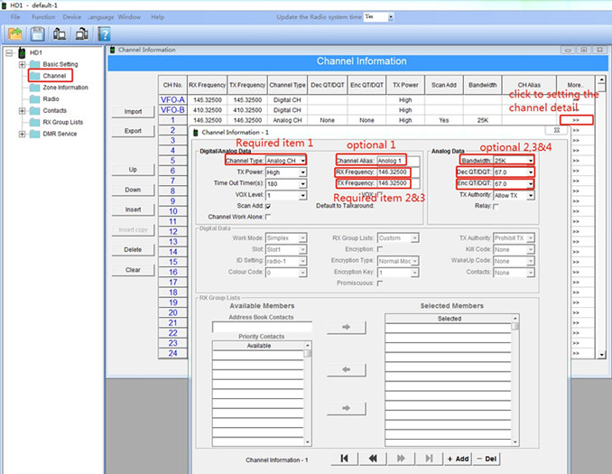Viewport: 612px width, 474px height.
Task: Open the analog TX Authority Allow TX dropdown
Action: coord(531,195)
